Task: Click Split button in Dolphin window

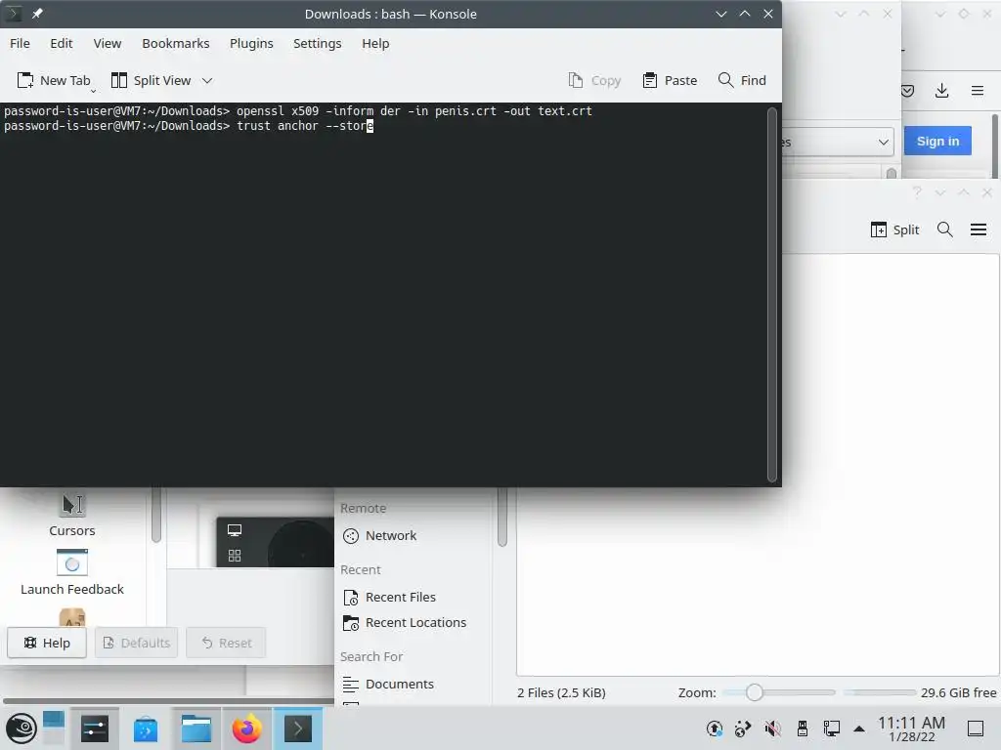Action: 894,229
